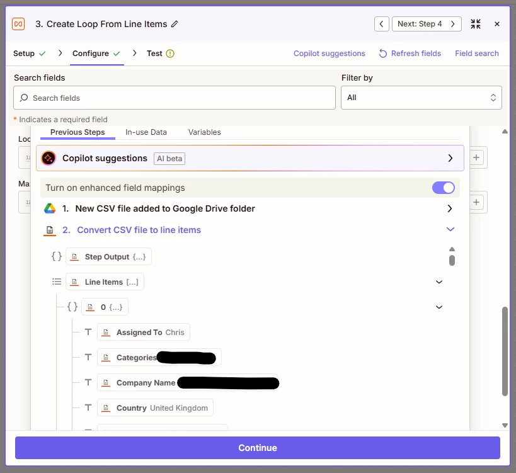Select the Categories field pill
This screenshot has height=473, width=516.
[159, 358]
